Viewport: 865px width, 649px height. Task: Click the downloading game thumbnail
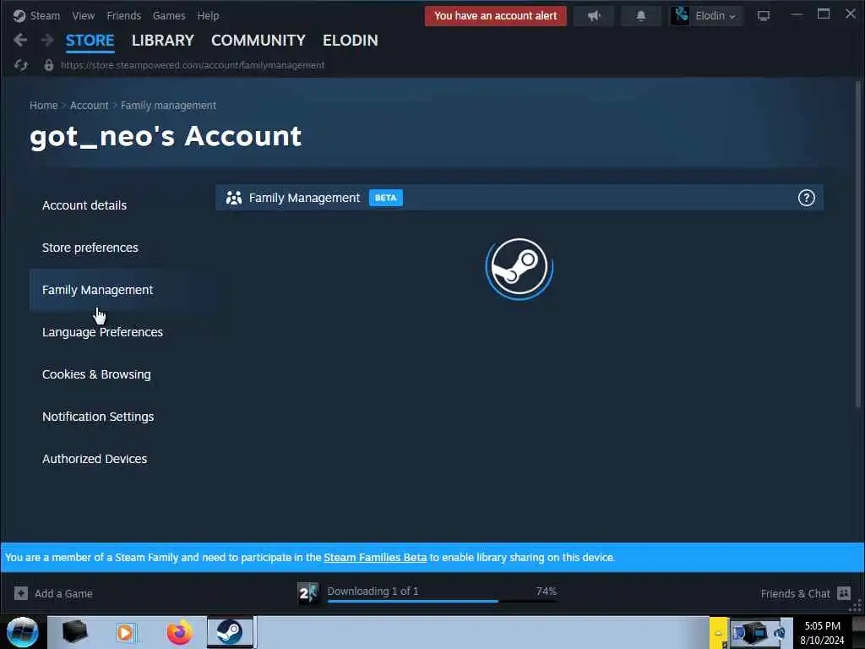point(307,593)
